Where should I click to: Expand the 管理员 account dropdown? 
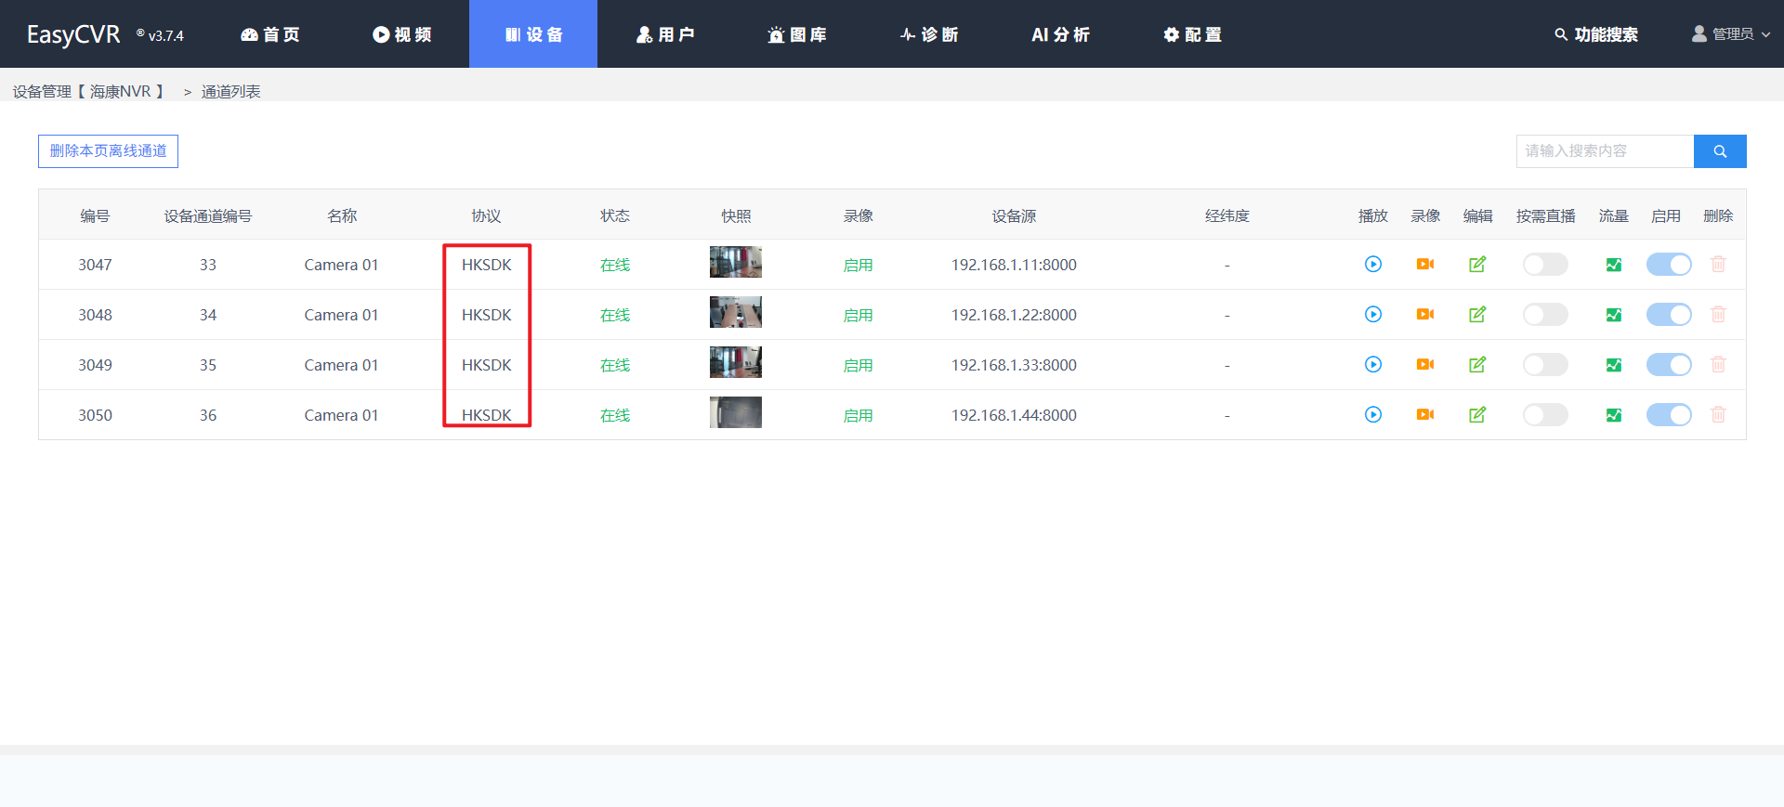pos(1730,34)
